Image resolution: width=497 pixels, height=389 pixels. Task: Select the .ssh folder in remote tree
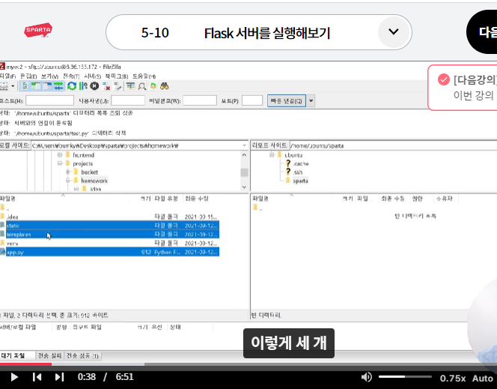298,172
